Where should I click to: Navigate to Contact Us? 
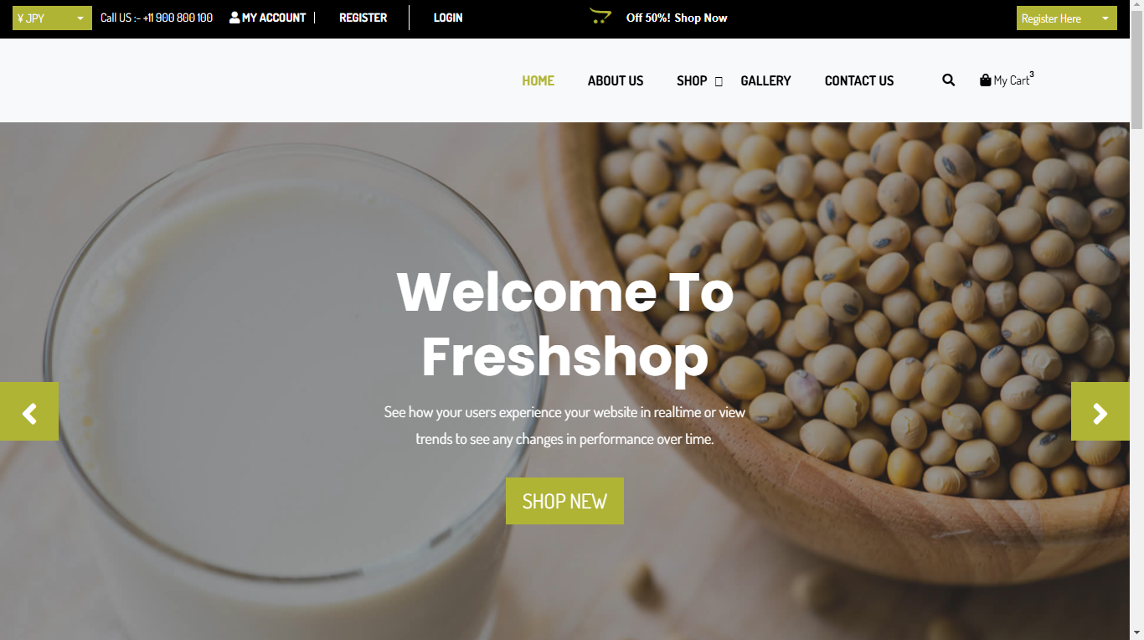pyautogui.click(x=859, y=80)
